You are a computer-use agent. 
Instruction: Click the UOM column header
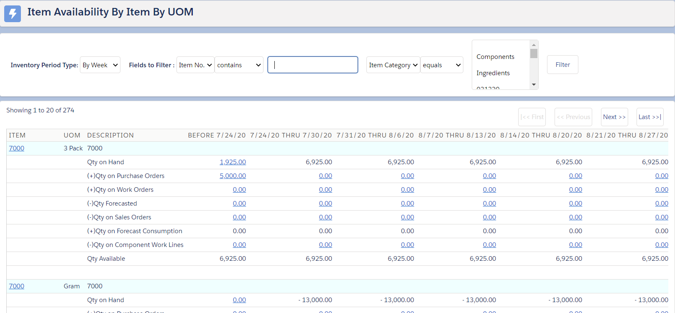tap(72, 135)
